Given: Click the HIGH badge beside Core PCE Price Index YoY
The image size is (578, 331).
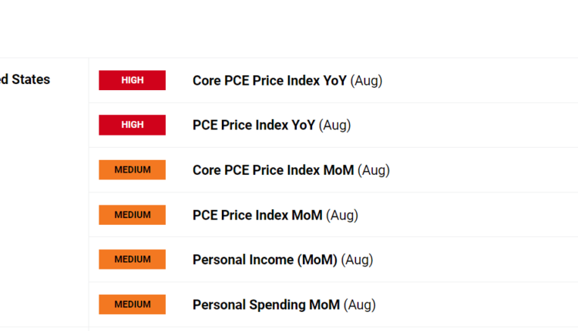Looking at the screenshot, I should [132, 80].
